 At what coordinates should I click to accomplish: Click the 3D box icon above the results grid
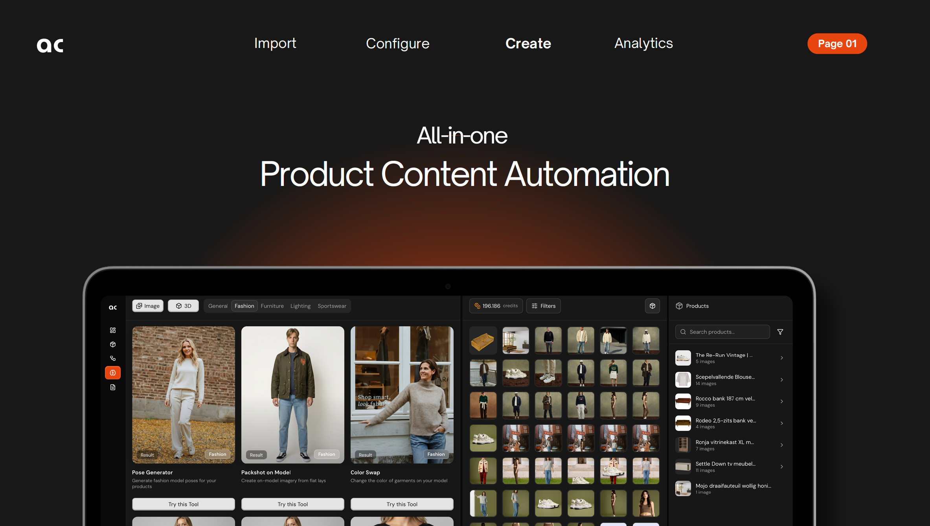(652, 306)
